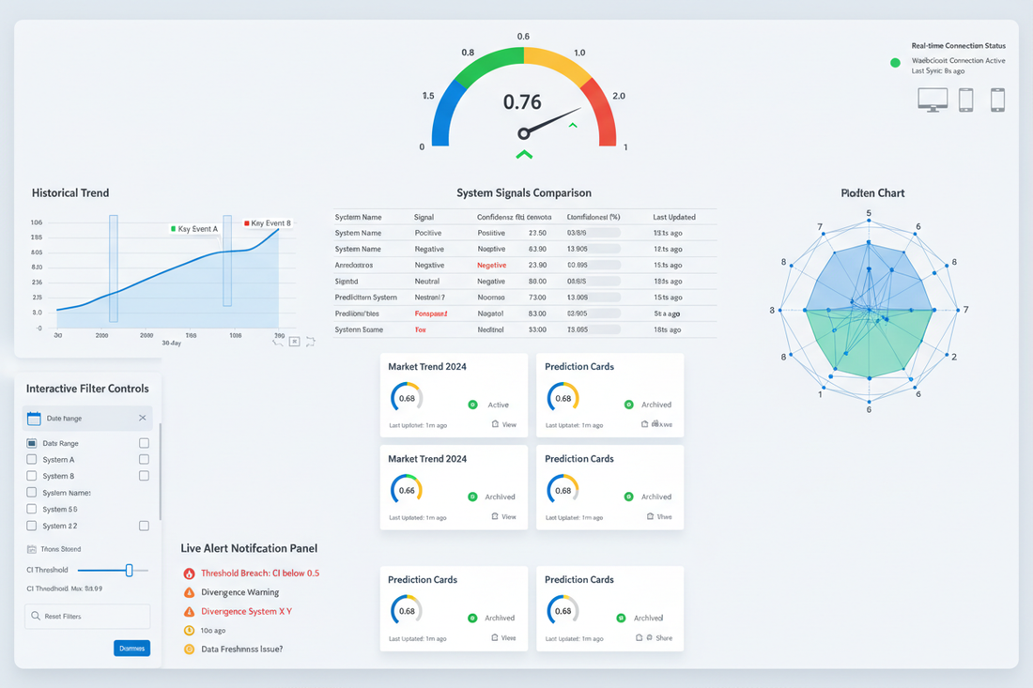
Task: Click the View icon on Active Market Trend card
Action: [x=495, y=424]
